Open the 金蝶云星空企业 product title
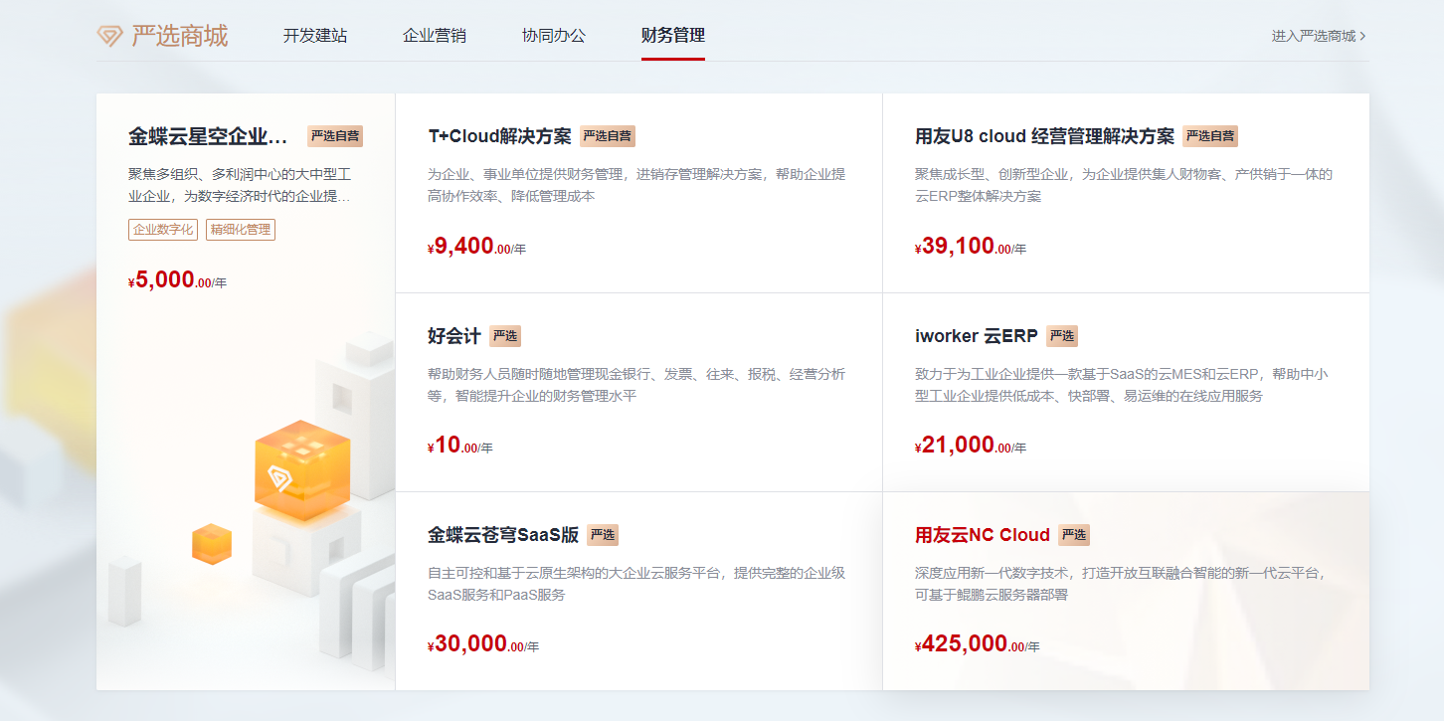Image resolution: width=1444 pixels, height=721 pixels. coord(208,136)
